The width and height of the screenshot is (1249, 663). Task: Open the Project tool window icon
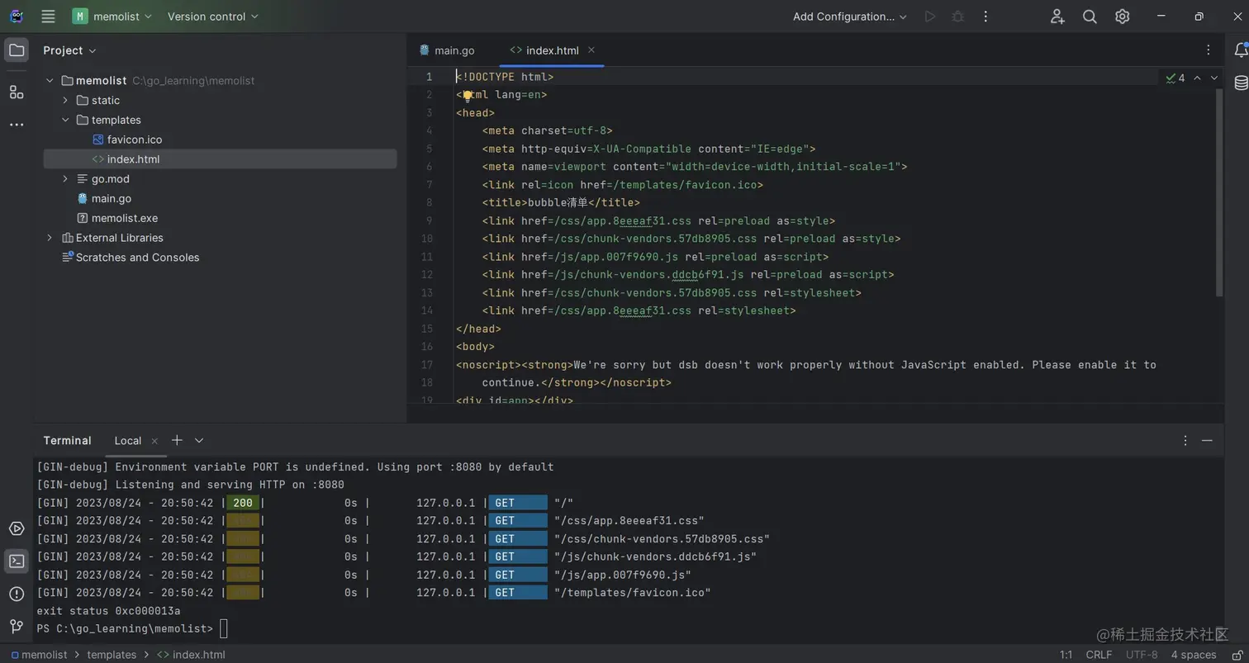pyautogui.click(x=17, y=50)
